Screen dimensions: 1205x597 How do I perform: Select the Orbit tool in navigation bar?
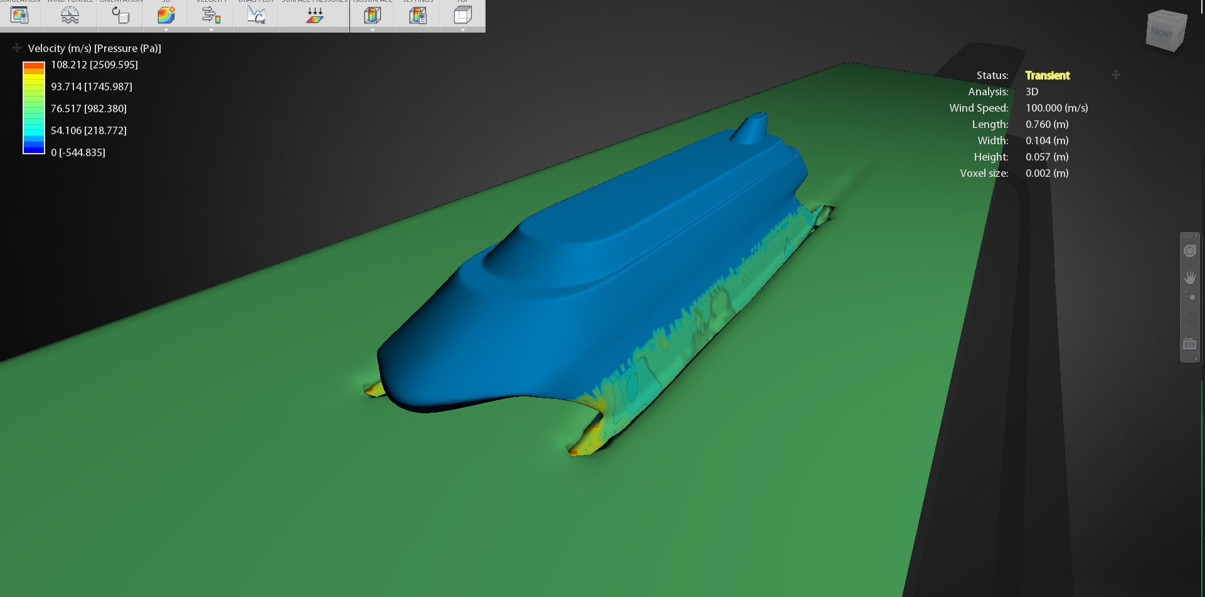coord(1190,320)
